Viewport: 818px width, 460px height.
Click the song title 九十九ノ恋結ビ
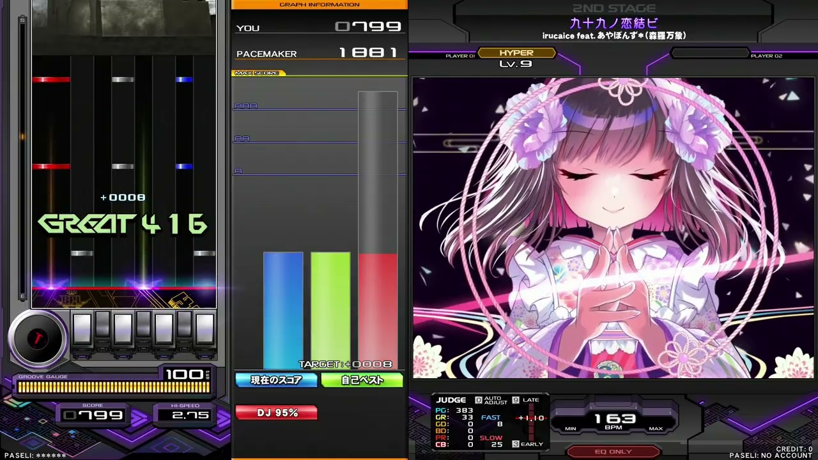[613, 24]
